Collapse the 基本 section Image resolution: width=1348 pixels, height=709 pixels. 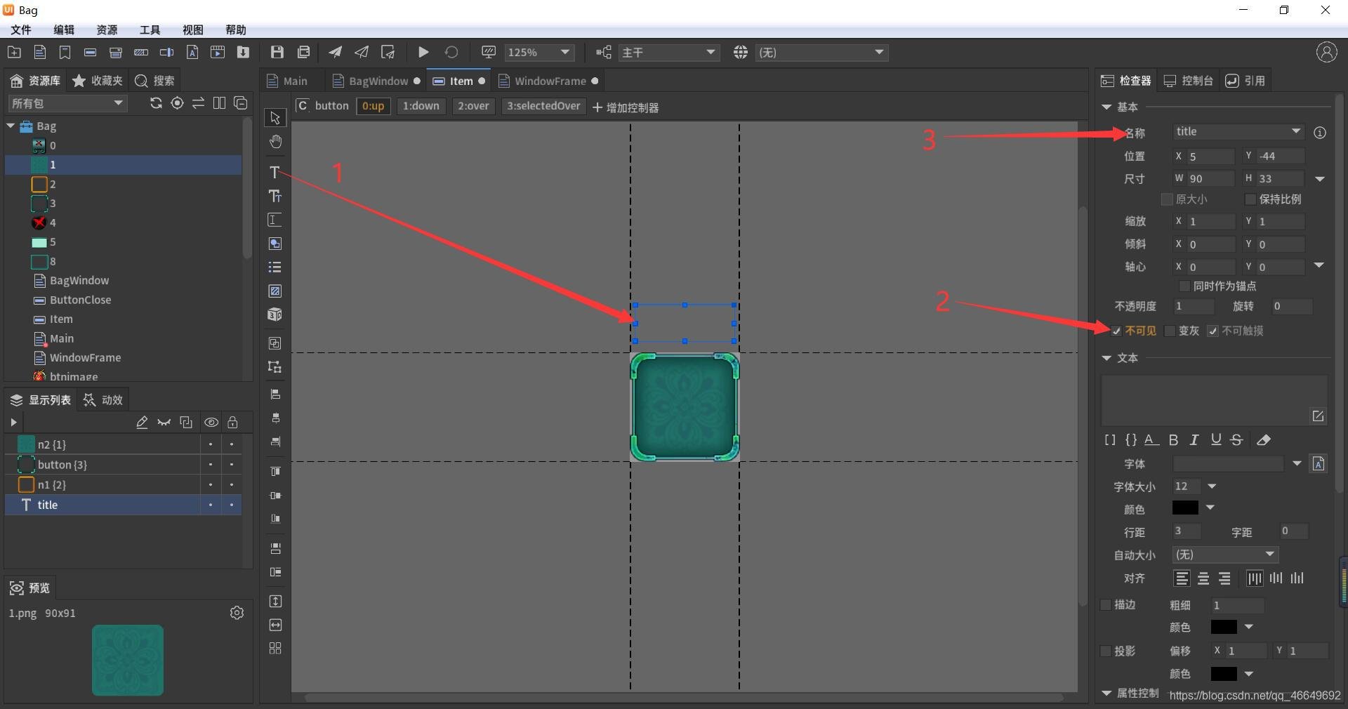click(x=1106, y=107)
